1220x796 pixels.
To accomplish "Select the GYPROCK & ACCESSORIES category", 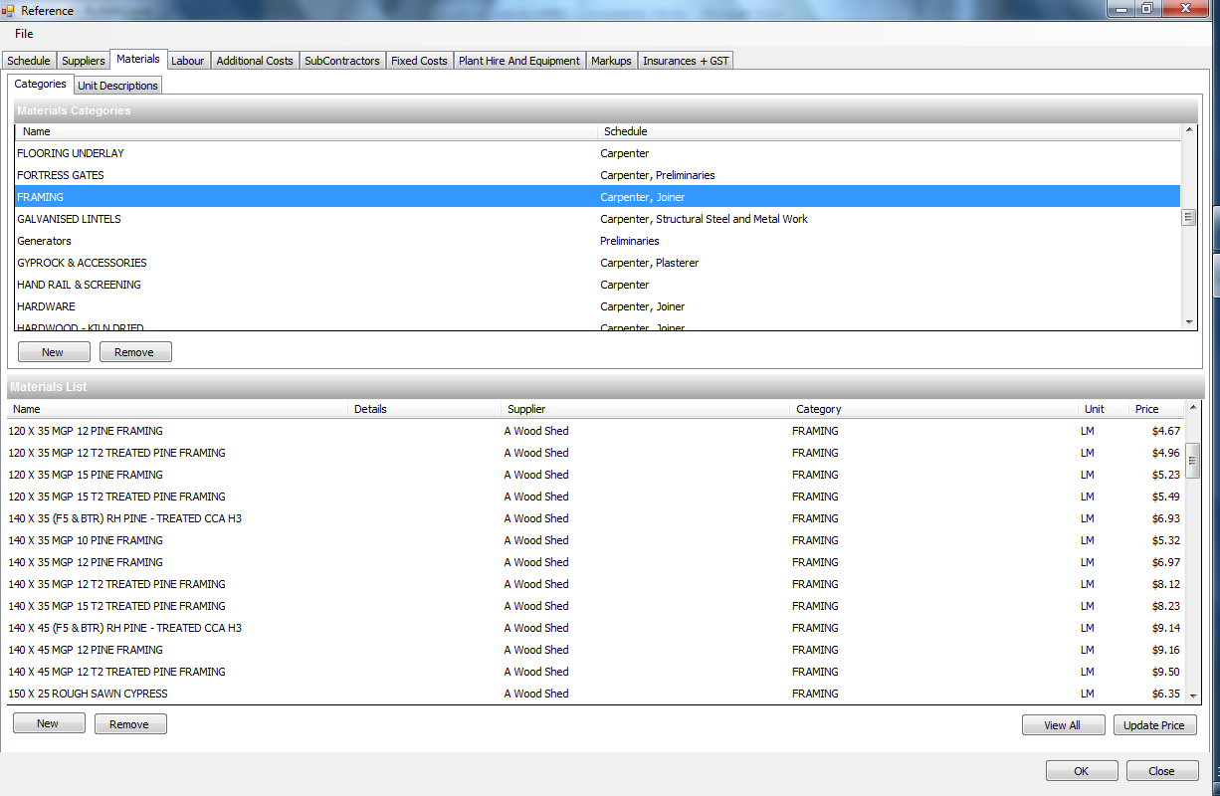I will (x=82, y=263).
